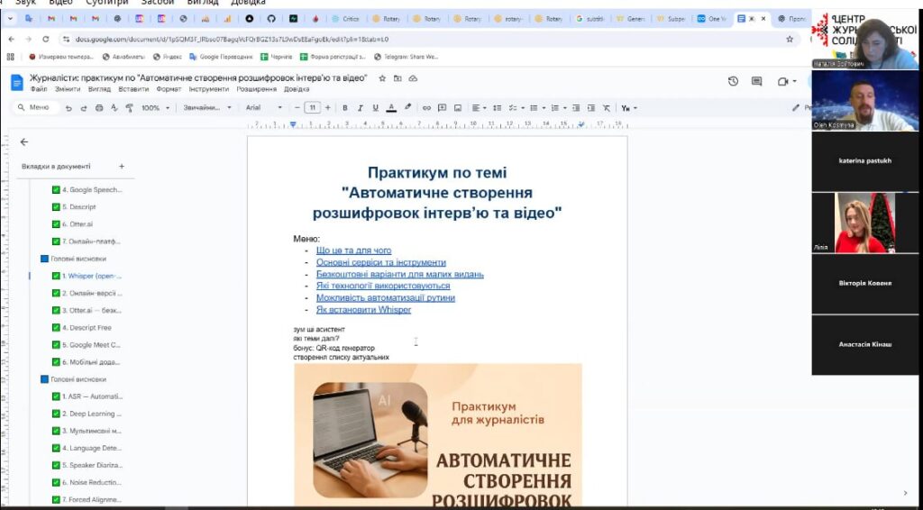Insert a link using toolbar icon

coord(426,108)
